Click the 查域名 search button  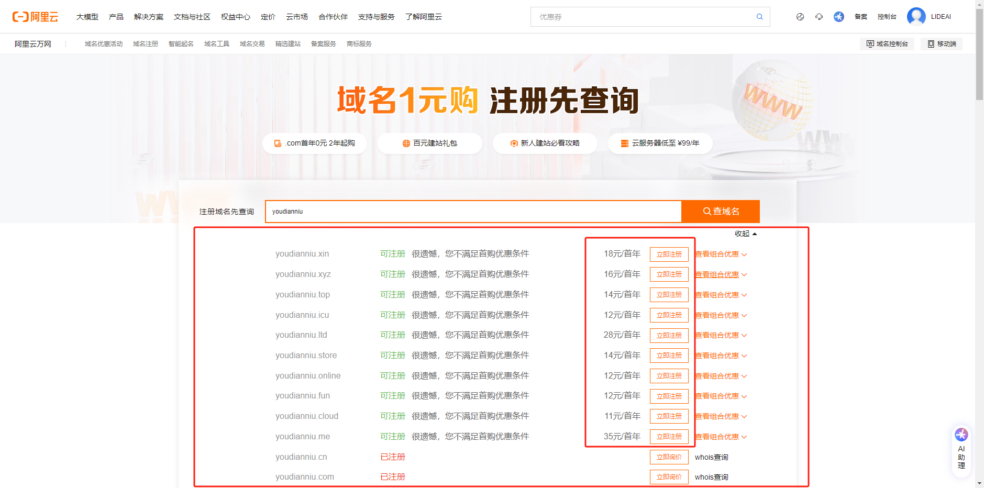click(720, 211)
